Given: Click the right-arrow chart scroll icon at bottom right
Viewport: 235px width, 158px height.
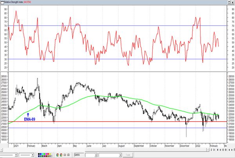Looking at the screenshot, I should click(232, 150).
